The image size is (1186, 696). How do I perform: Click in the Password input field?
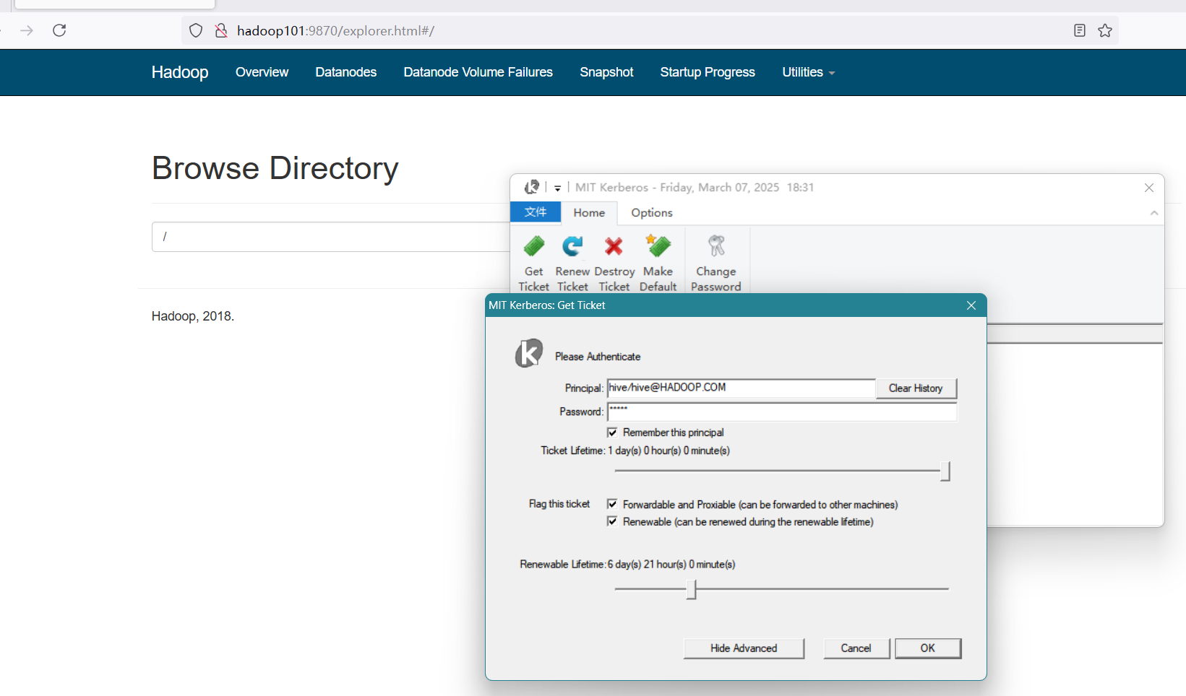click(782, 412)
